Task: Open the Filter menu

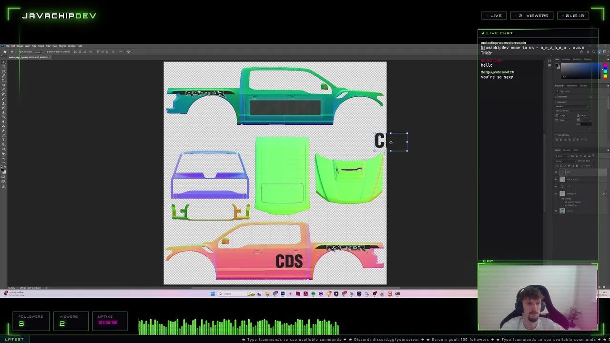Action: pyautogui.click(x=48, y=46)
